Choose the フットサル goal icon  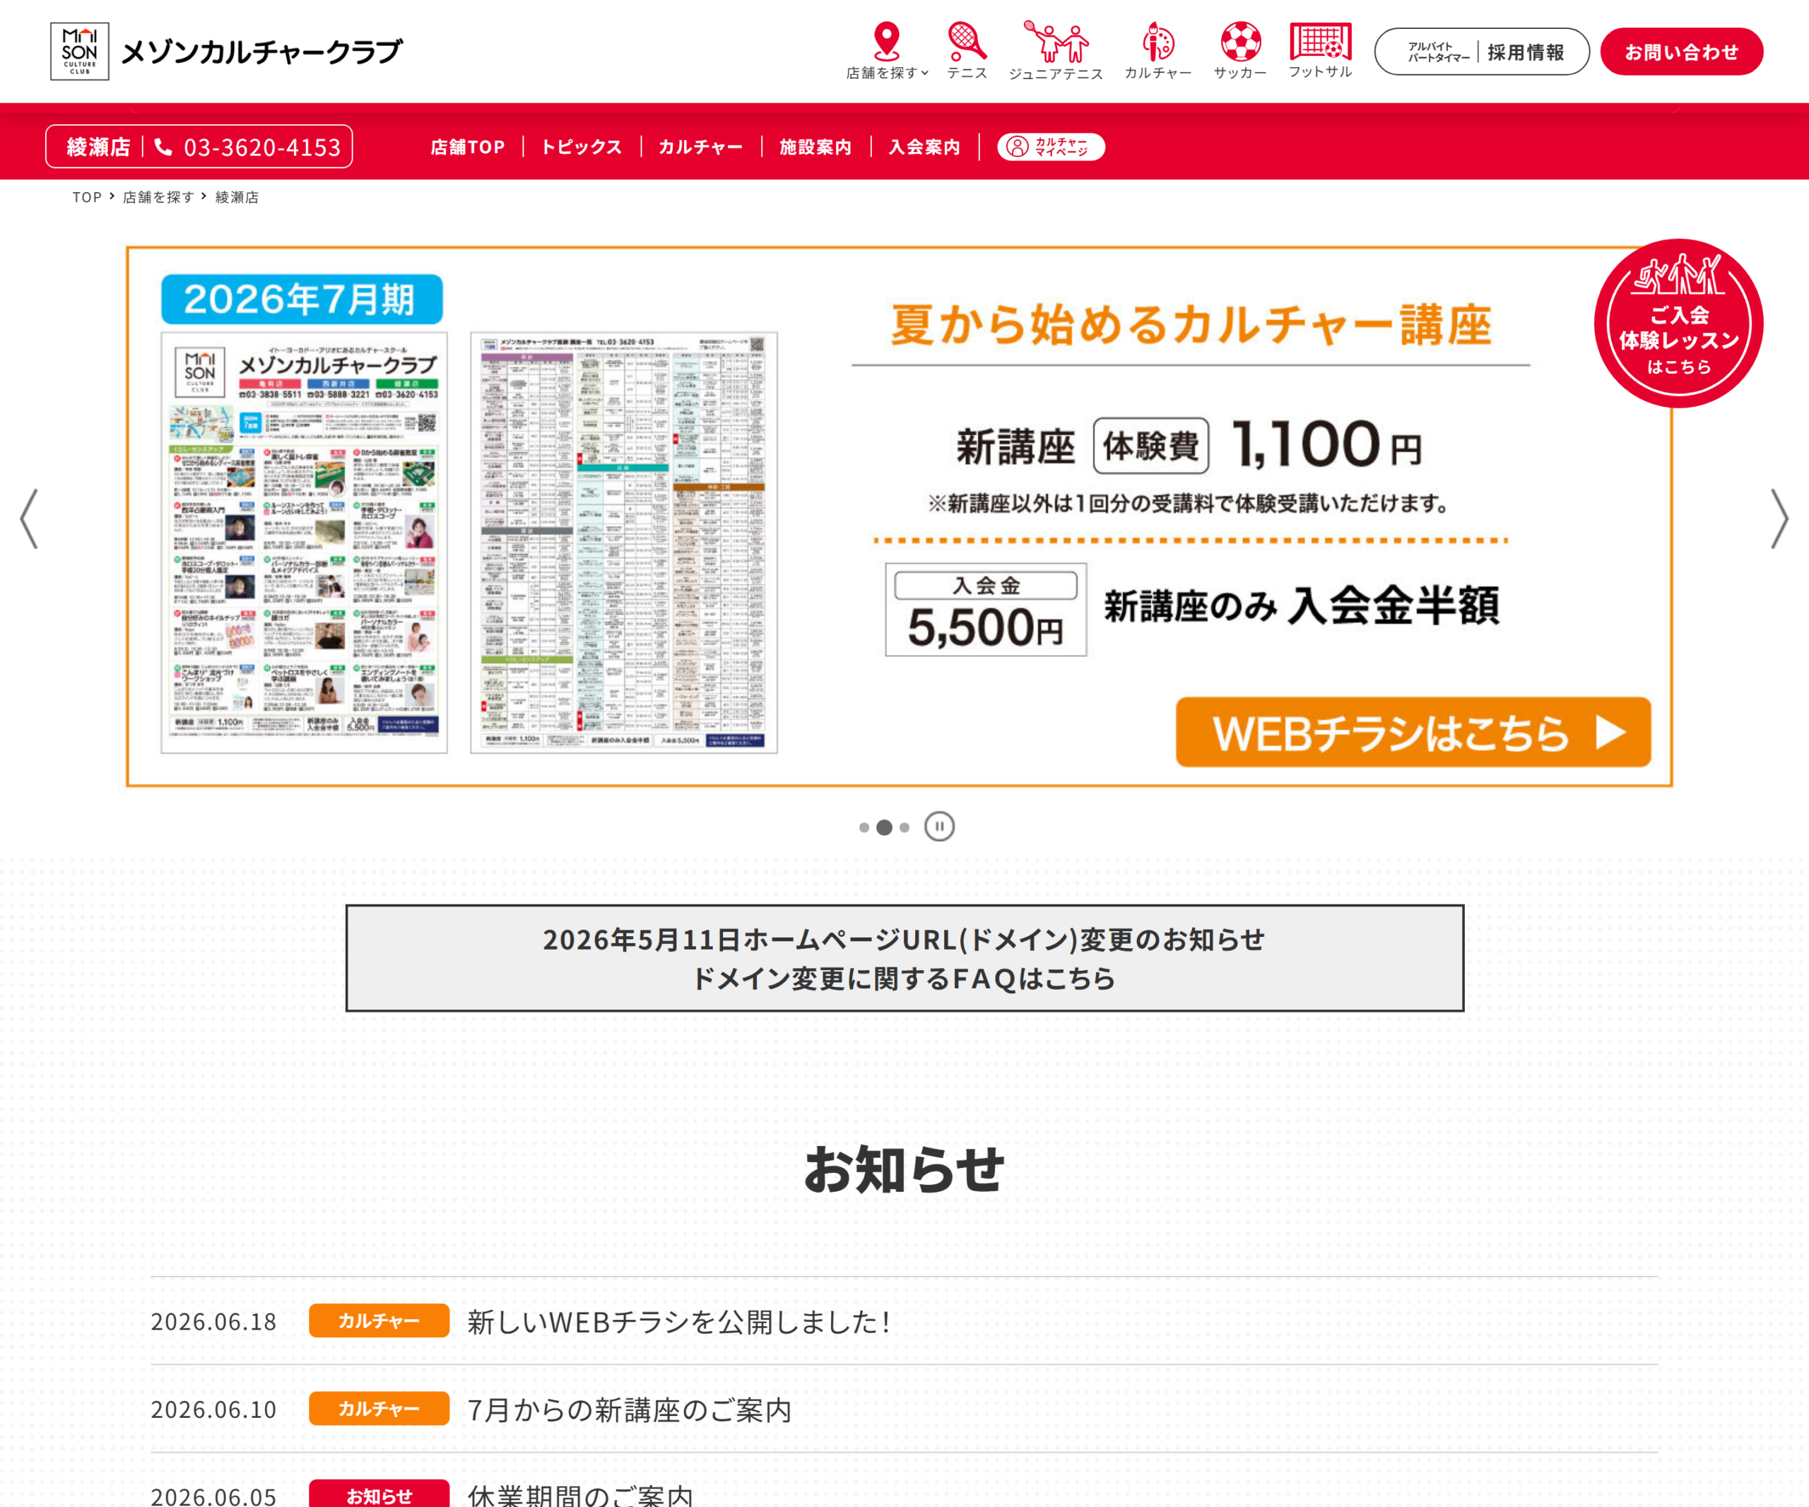1320,51
